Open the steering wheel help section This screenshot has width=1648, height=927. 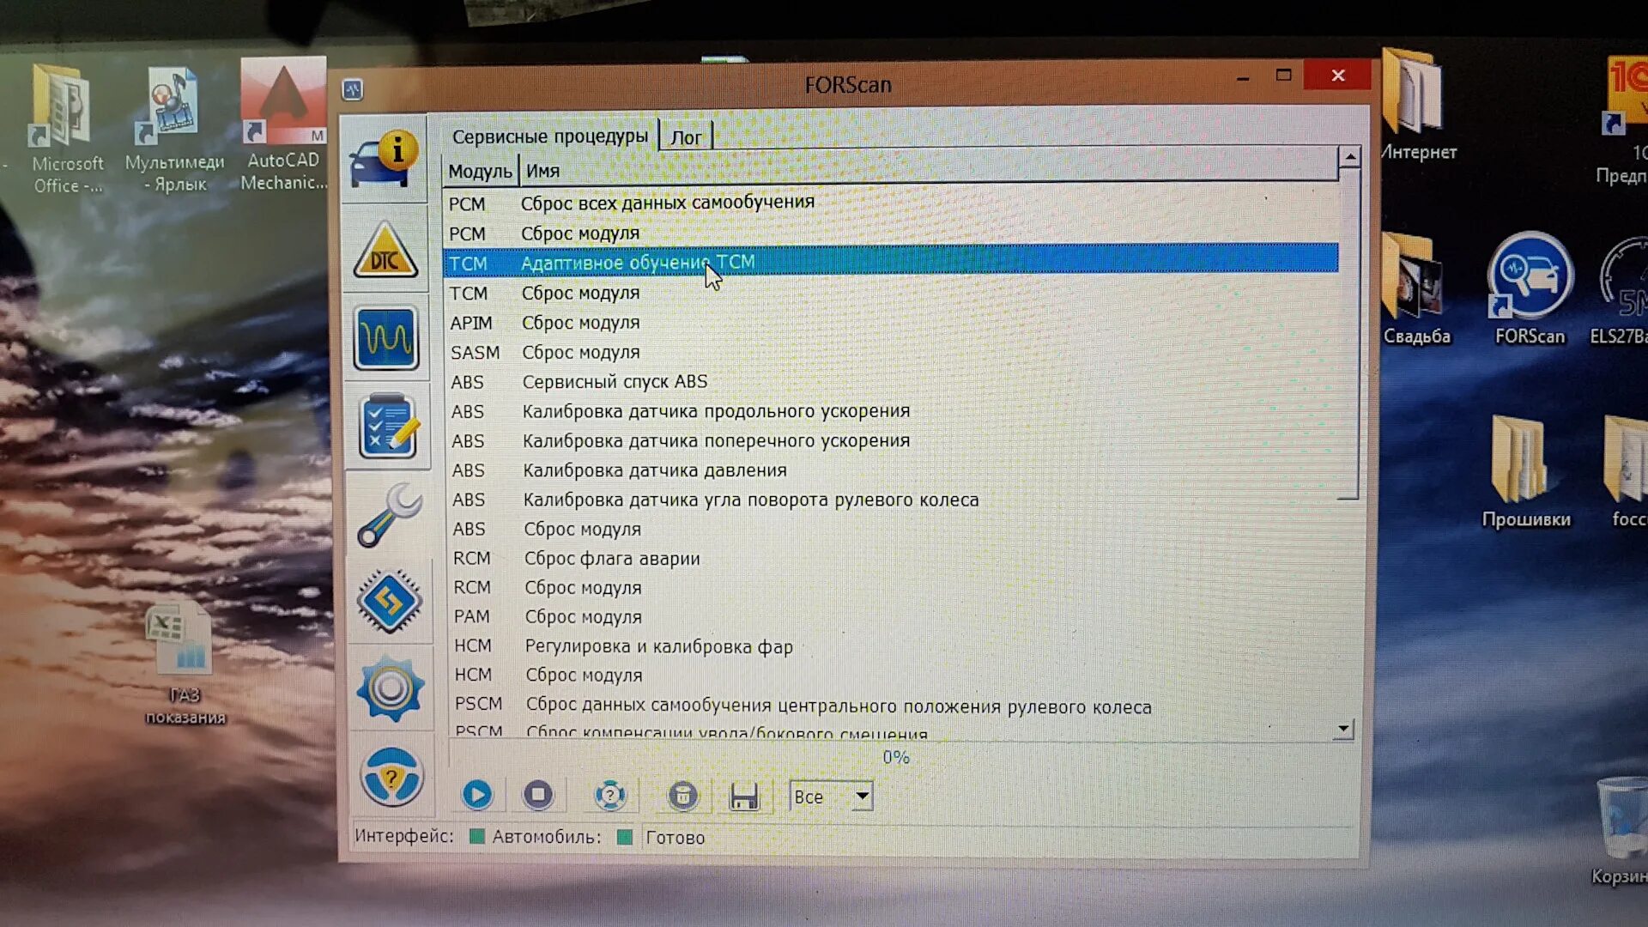391,777
